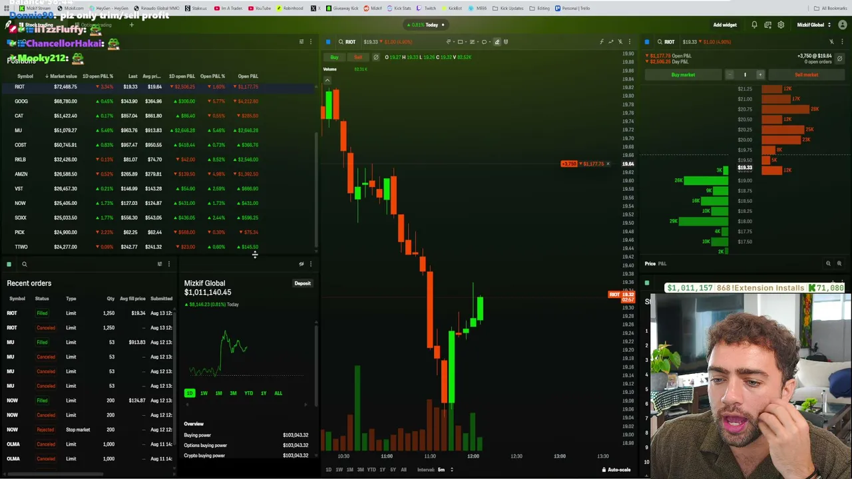
Task: Toggle the magnet snap tool on chart
Action: click(x=506, y=42)
